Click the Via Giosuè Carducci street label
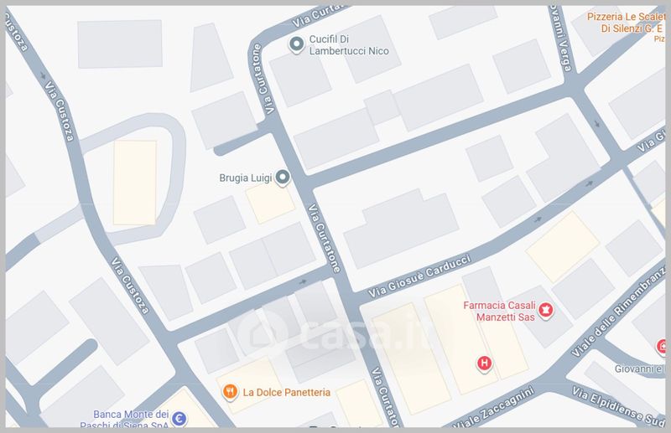671x433 pixels. (419, 276)
